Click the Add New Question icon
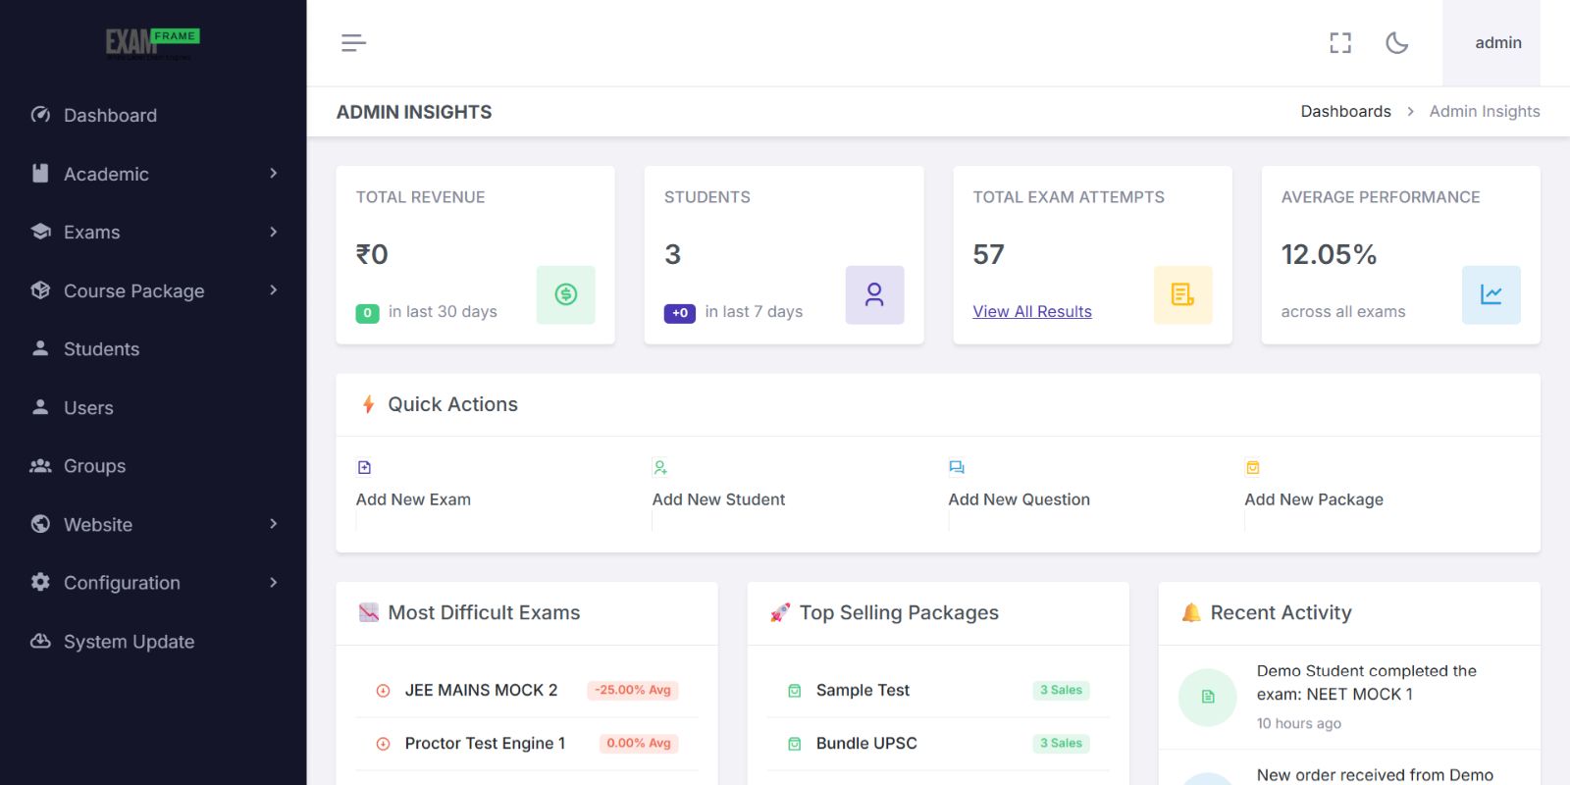This screenshot has height=785, width=1570. [x=957, y=468]
